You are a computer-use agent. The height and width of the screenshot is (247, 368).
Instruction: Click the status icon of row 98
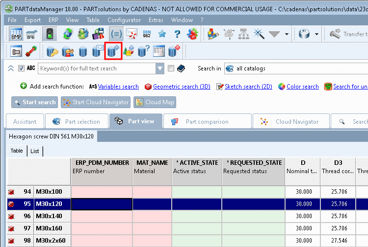[11, 241]
